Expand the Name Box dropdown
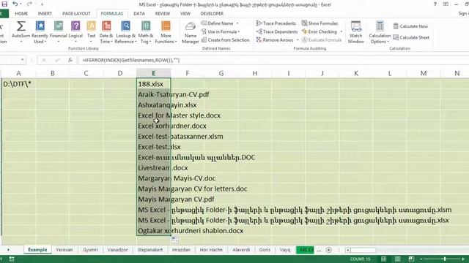Screen dimensions: 469x263 [x=23, y=60]
